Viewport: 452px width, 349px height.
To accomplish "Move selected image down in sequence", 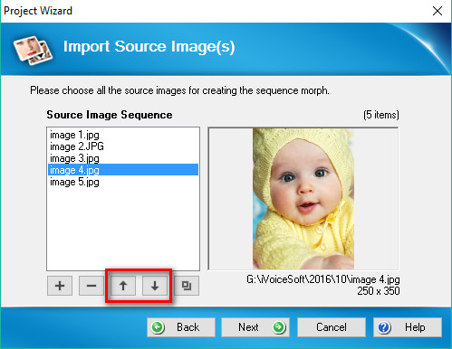I will coord(155,286).
